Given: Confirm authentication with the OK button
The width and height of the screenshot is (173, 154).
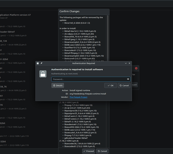Looking at the screenshot, I should click(111, 86).
